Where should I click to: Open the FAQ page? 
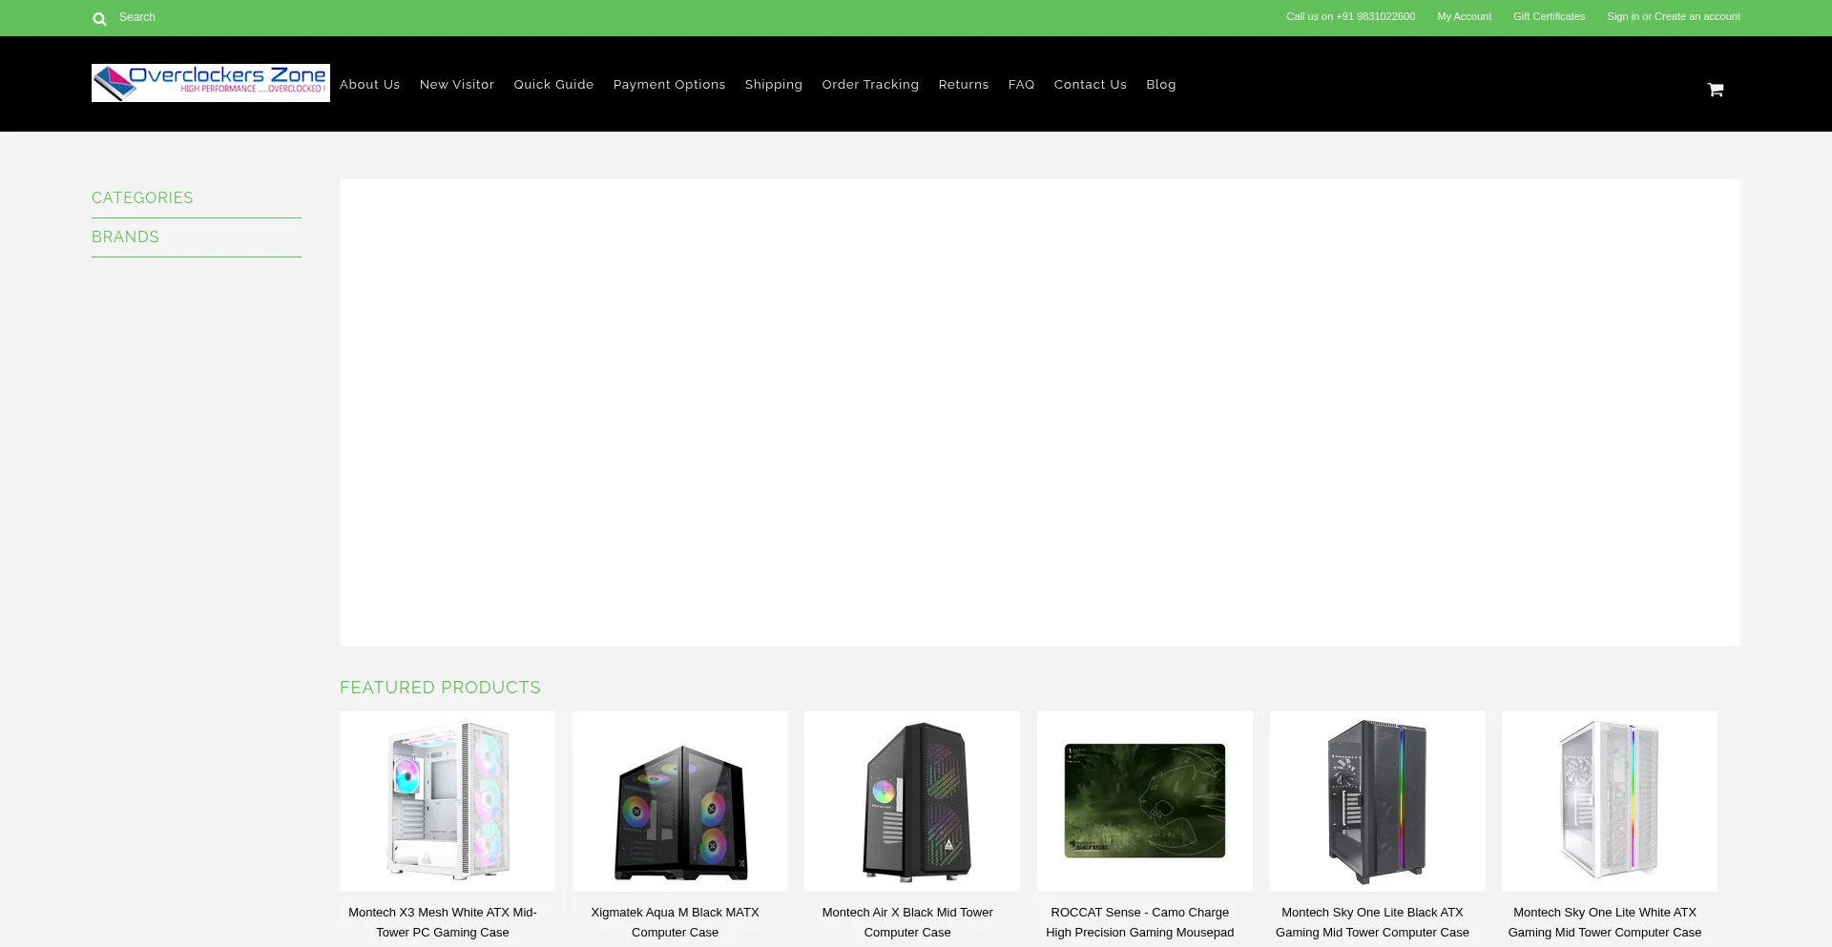point(1022,85)
